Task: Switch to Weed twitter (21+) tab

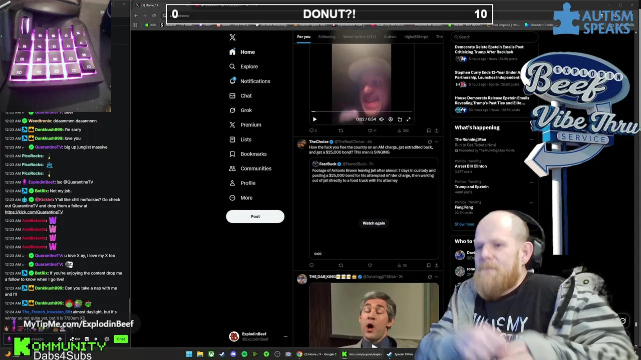Action: pos(359,36)
